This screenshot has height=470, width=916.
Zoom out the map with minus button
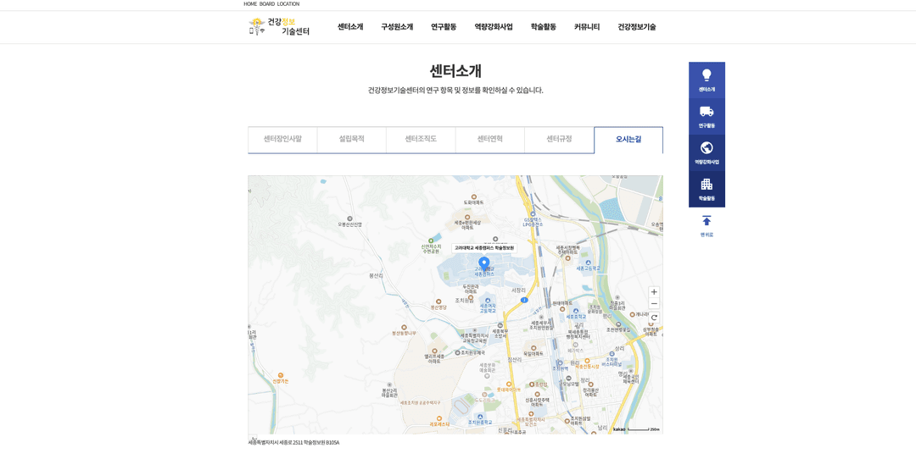point(654,304)
